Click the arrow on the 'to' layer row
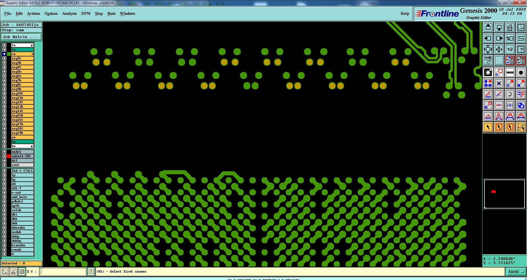 [x=32, y=45]
